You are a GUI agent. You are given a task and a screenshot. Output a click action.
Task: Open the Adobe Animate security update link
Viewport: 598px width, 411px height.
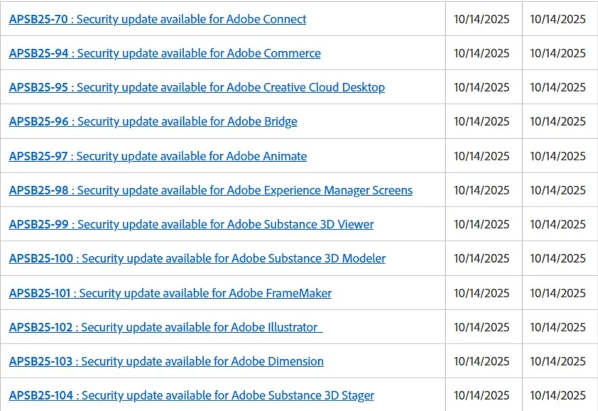[158, 156]
